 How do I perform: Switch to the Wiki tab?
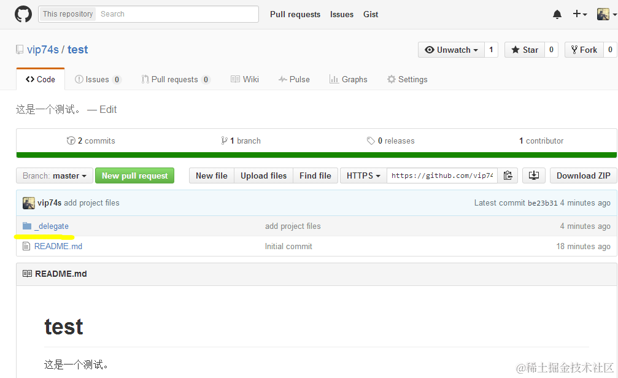pyautogui.click(x=245, y=80)
